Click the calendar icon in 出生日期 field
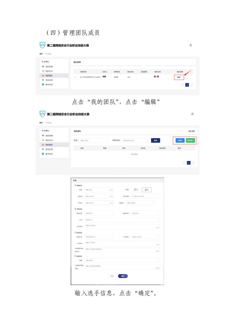This screenshot has height=333, width=235. (x=133, y=196)
